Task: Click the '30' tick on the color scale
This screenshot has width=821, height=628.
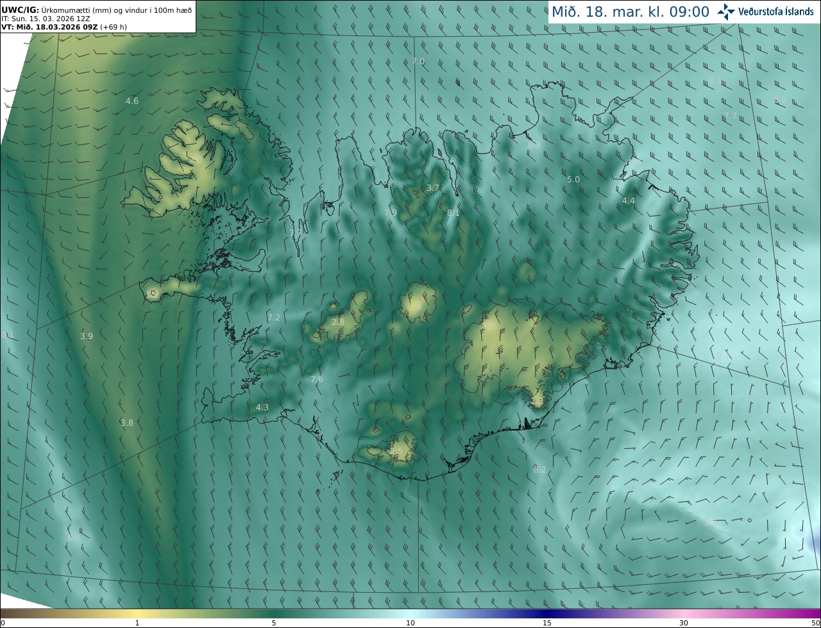Action: (684, 623)
